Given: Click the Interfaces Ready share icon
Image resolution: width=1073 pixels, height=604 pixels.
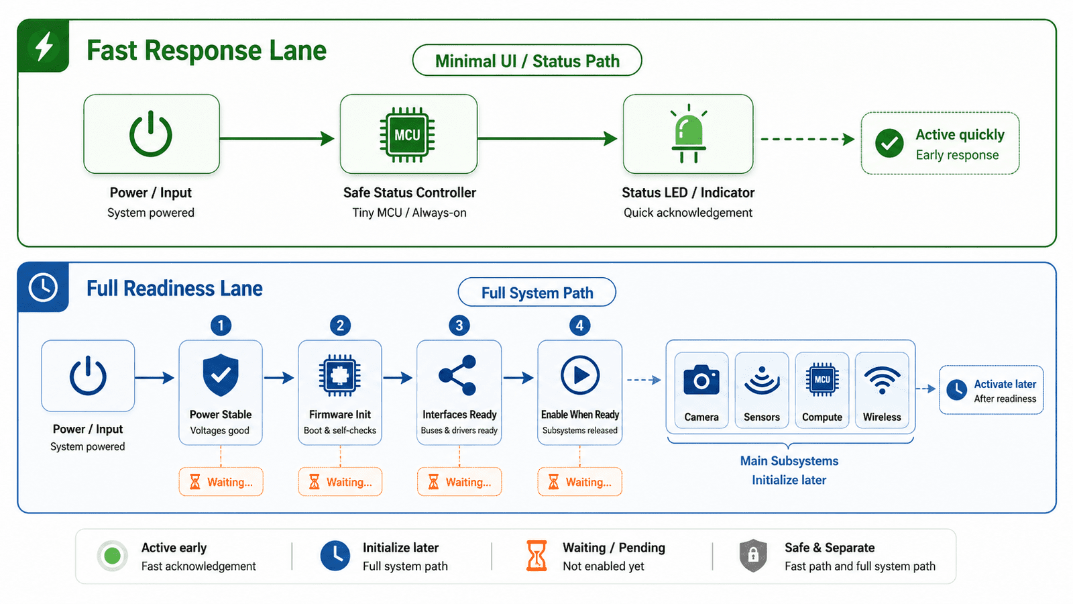Looking at the screenshot, I should point(458,375).
